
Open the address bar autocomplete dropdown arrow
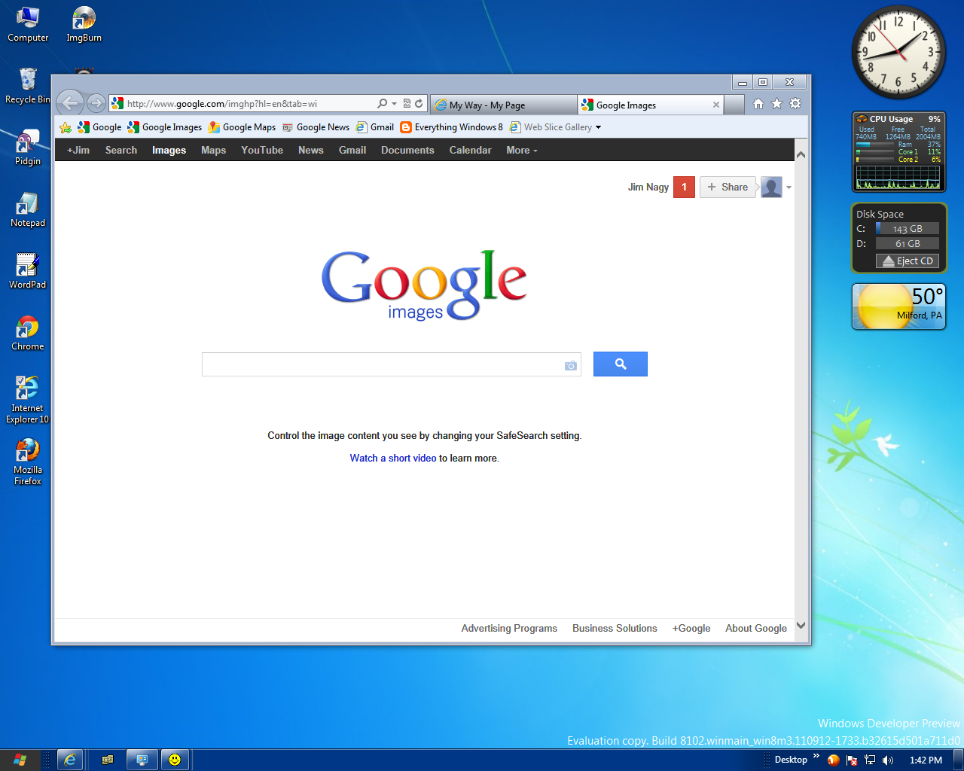click(x=394, y=104)
